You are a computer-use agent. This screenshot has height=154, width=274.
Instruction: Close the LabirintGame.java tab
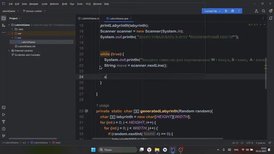click(131, 18)
